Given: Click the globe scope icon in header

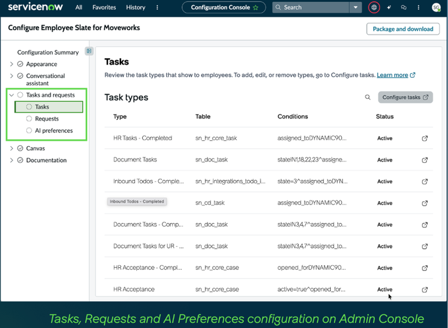Looking at the screenshot, I should [374, 8].
